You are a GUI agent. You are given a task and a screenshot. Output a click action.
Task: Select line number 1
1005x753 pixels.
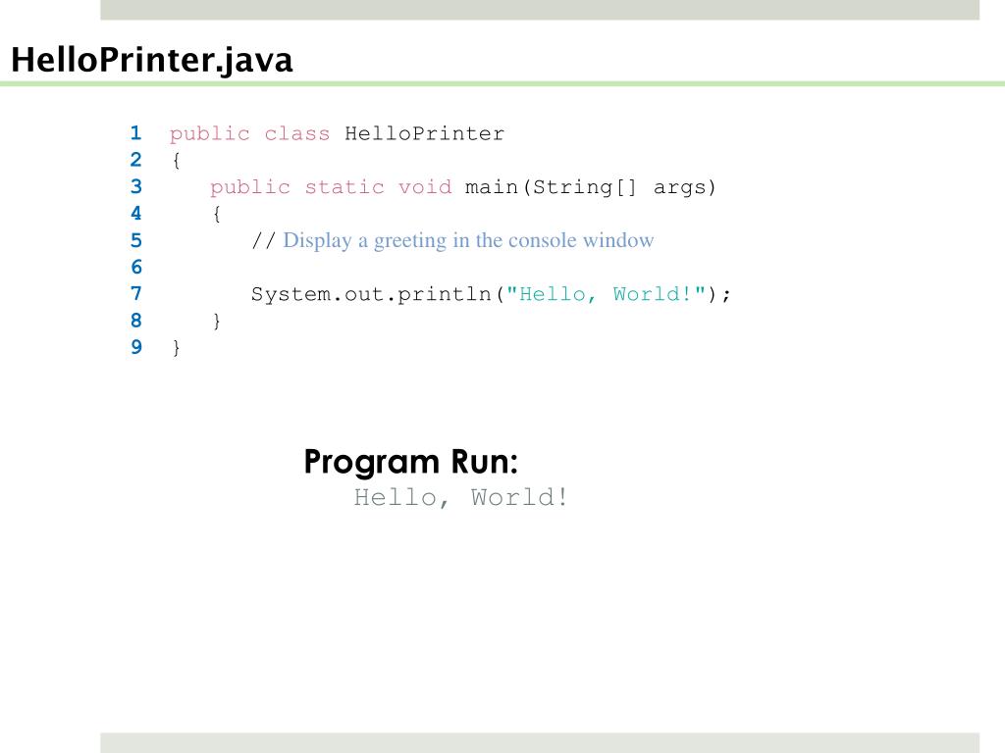tap(135, 133)
